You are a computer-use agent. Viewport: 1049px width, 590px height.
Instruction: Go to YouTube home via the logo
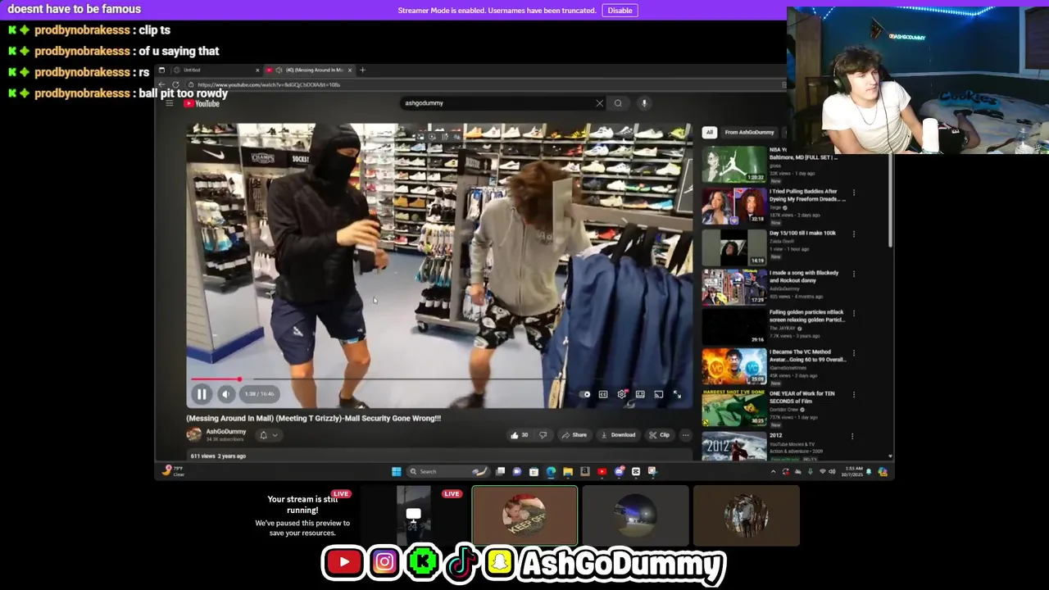click(x=202, y=103)
